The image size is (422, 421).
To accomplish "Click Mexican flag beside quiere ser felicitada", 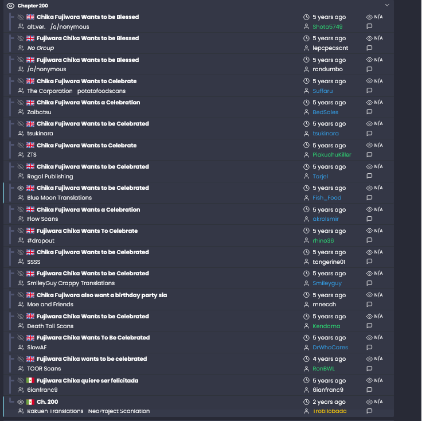I will [x=30, y=381].
